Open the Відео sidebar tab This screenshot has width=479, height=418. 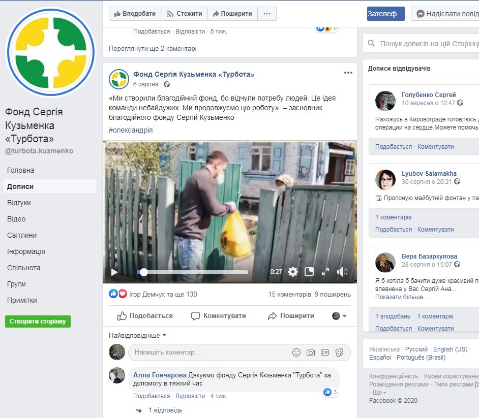point(16,219)
